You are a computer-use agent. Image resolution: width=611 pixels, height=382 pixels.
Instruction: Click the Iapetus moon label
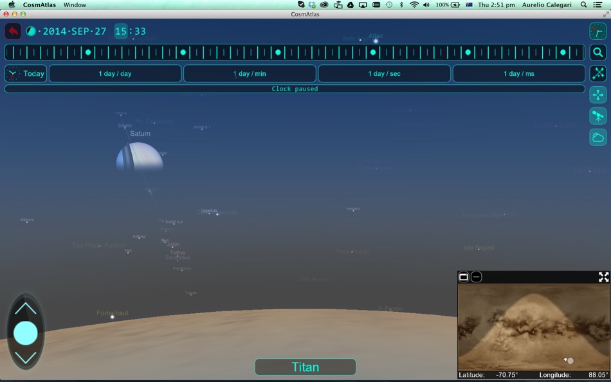click(209, 210)
